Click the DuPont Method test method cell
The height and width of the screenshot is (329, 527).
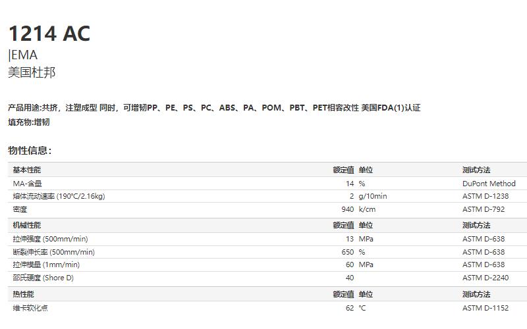click(489, 184)
